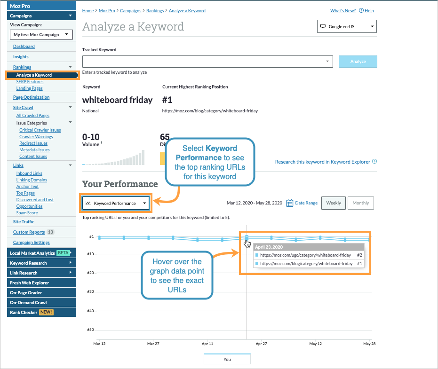Click the Volume info superscript icon
438x369 pixels.
[x=102, y=142]
